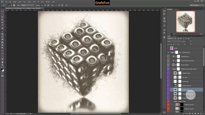Click the add layer mask icon
Screen dimensions: 205x115
click(190, 114)
